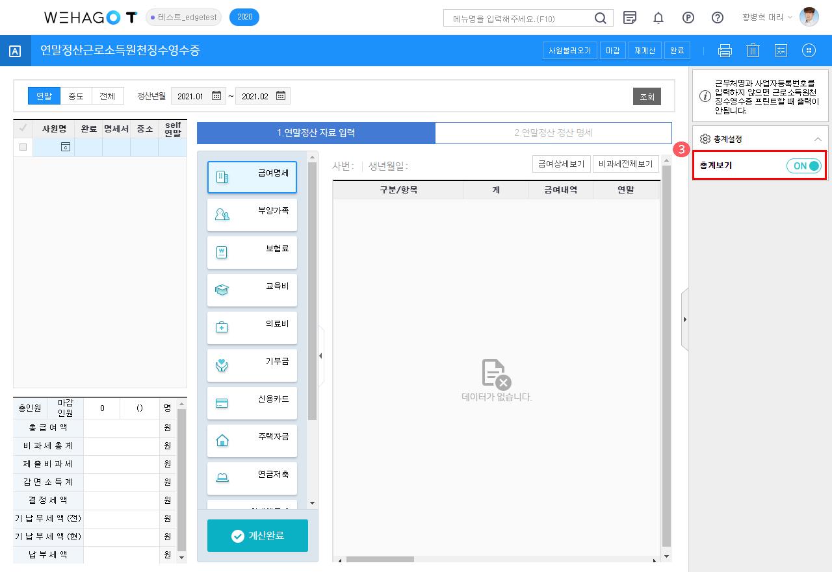
Task: Click the search magnifier icon
Action: point(601,18)
